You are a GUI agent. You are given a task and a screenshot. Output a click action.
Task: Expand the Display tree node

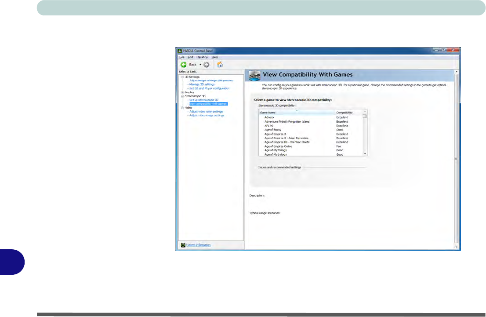pos(182,92)
